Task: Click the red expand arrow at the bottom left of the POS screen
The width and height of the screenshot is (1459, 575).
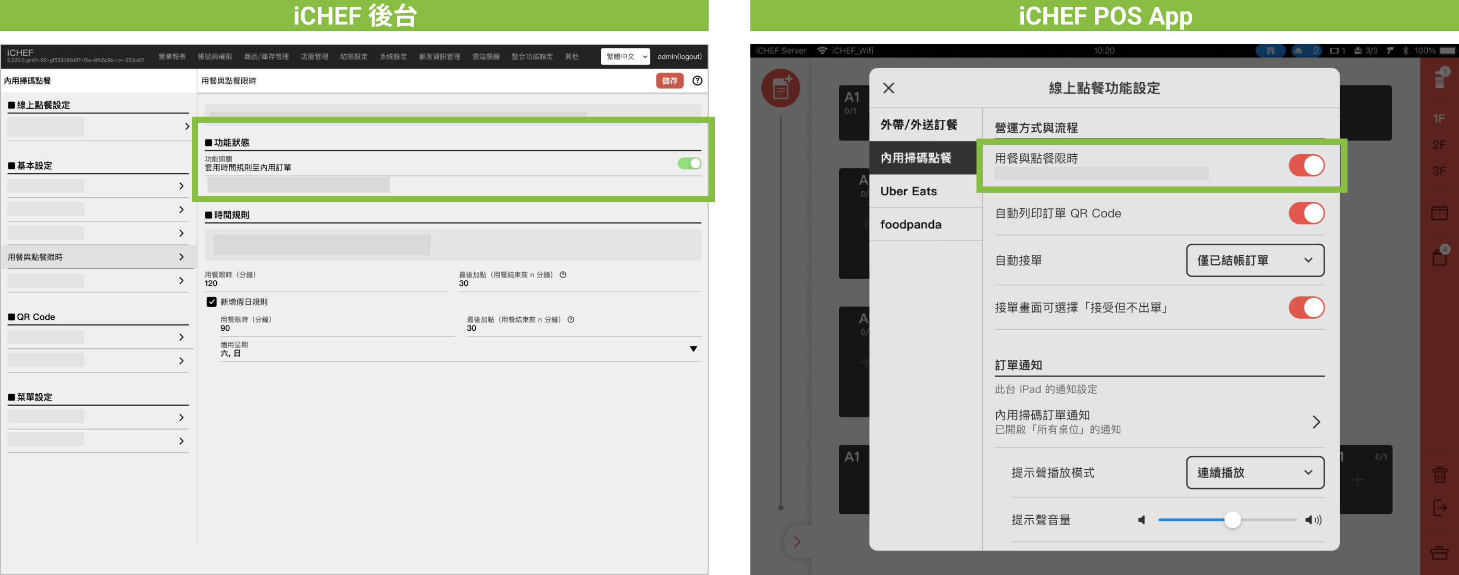Action: (797, 542)
